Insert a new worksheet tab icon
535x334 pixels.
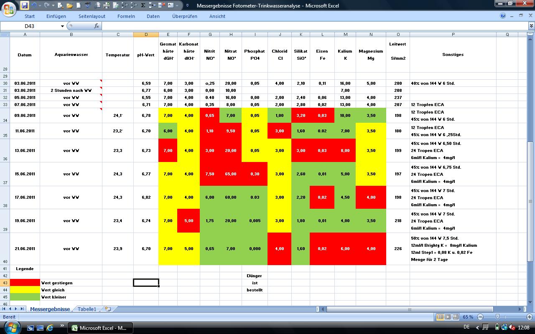click(x=108, y=309)
